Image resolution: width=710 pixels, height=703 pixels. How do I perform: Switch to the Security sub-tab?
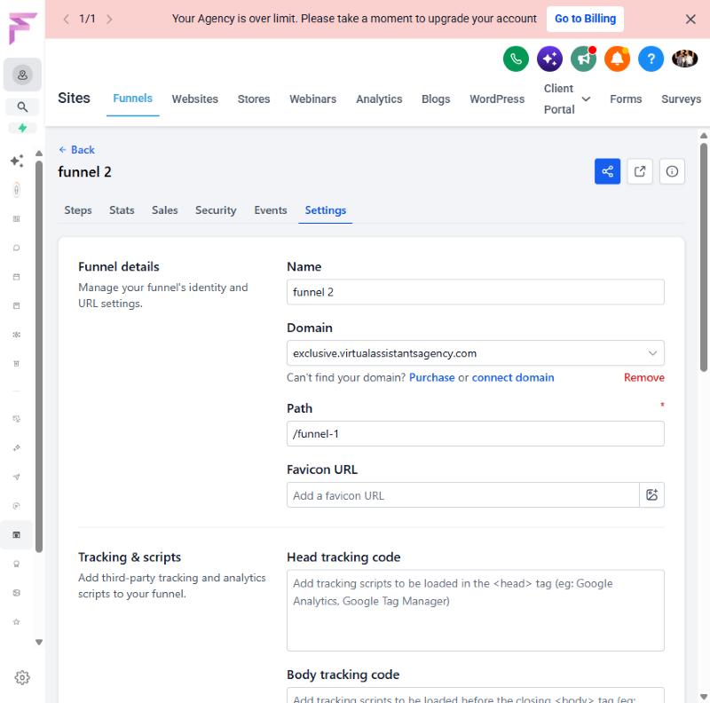pos(216,210)
